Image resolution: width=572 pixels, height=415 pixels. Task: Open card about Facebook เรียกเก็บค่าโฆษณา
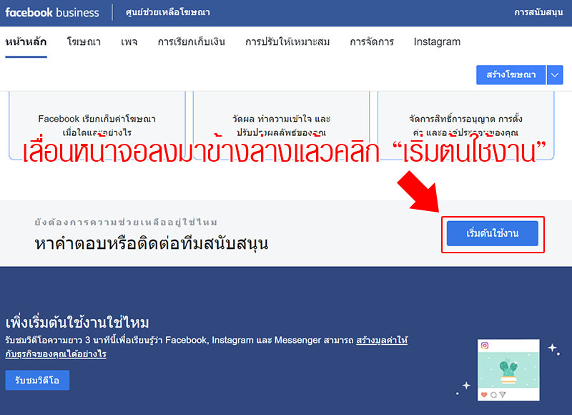tap(97, 125)
